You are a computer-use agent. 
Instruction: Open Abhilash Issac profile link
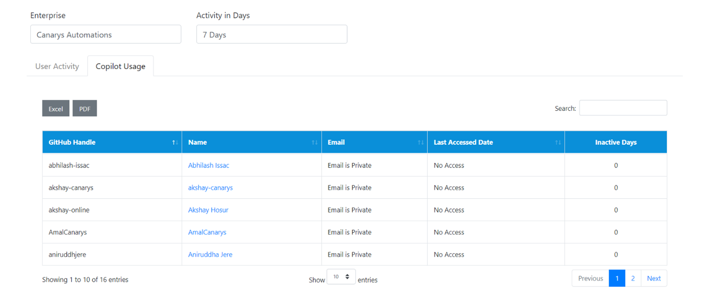pyautogui.click(x=209, y=166)
